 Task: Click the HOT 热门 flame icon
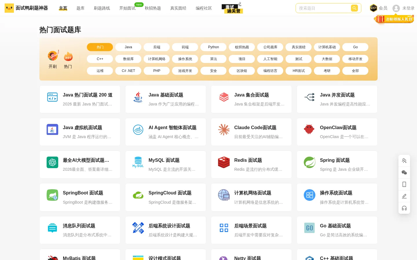pyautogui.click(x=68, y=56)
